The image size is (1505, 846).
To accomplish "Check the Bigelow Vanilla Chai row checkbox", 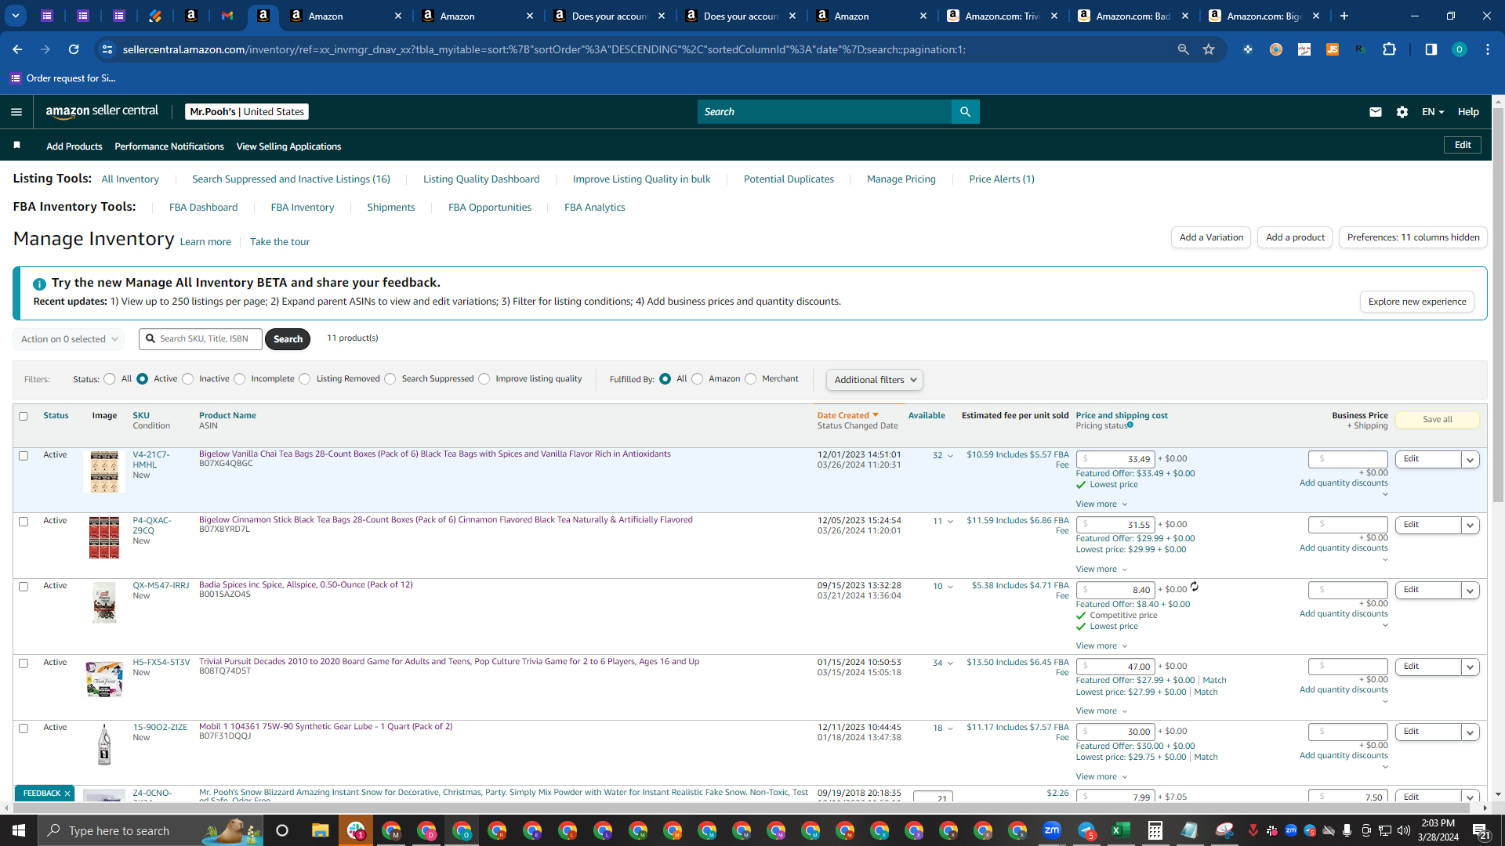I will pos(24,456).
